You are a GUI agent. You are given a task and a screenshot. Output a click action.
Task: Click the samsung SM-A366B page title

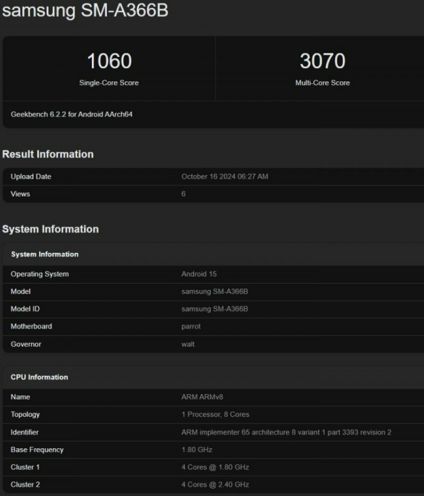(x=85, y=10)
